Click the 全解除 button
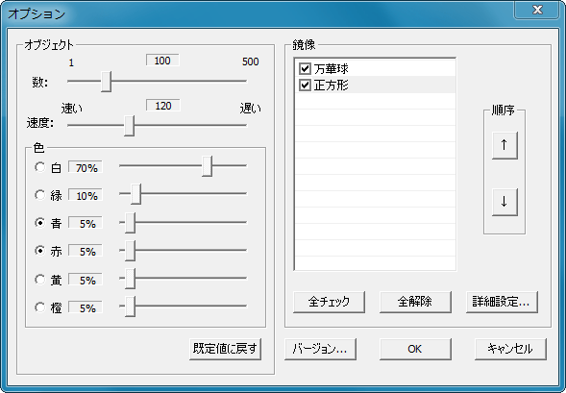The width and height of the screenshot is (566, 393). (415, 302)
